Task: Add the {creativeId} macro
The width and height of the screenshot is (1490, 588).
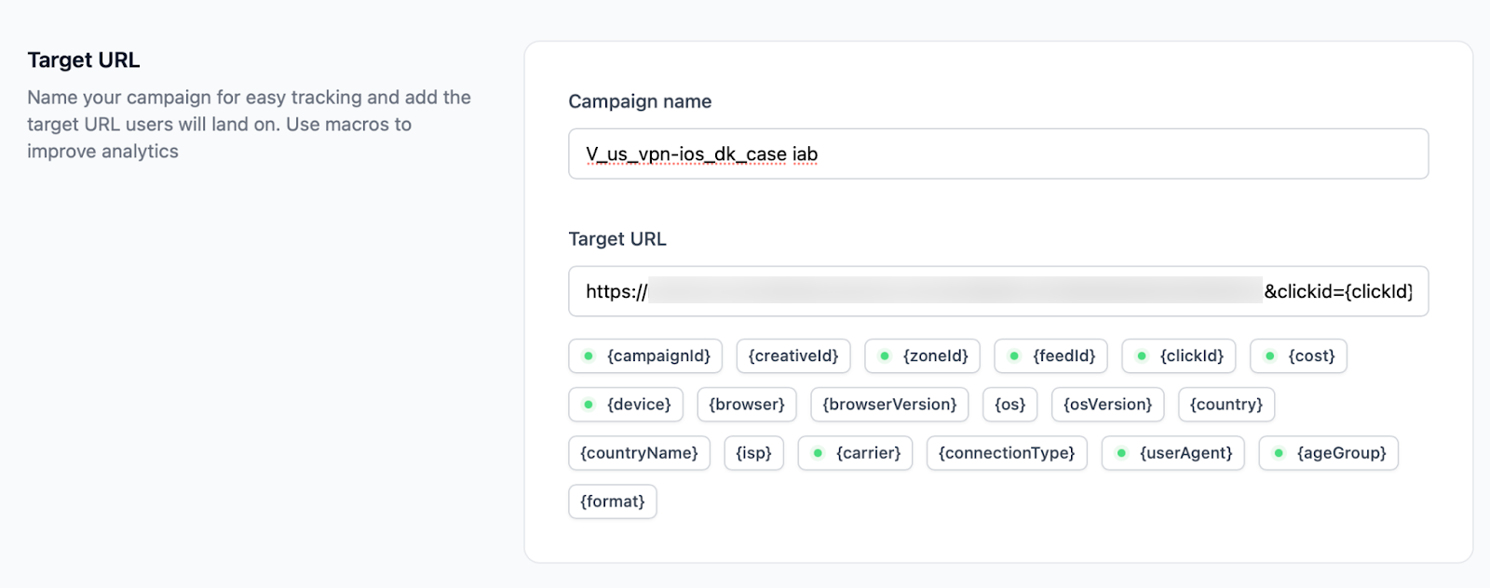Action: [792, 356]
